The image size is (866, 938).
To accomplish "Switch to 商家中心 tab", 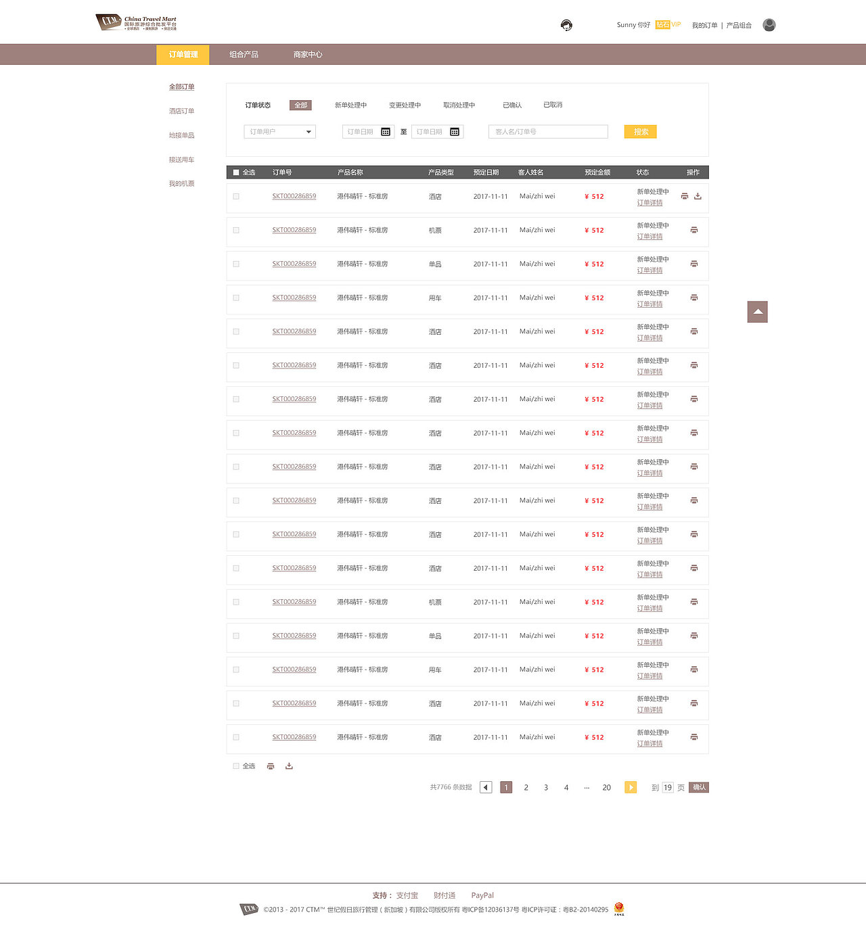I will pyautogui.click(x=308, y=55).
